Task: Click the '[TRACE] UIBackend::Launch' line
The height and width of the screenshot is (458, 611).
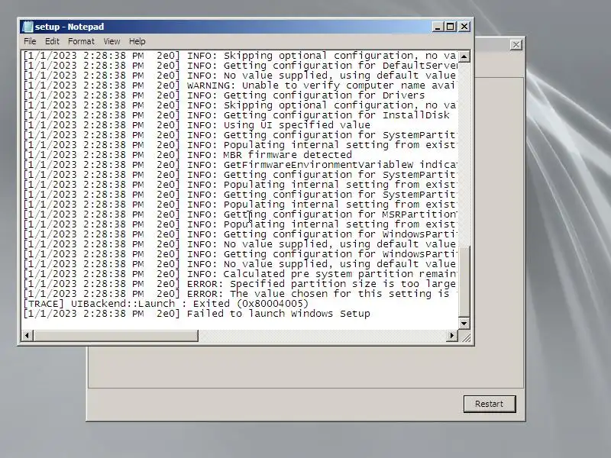Action: 166,304
